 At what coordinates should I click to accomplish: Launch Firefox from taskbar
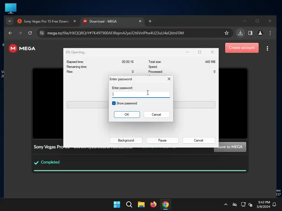[x=153, y=204]
